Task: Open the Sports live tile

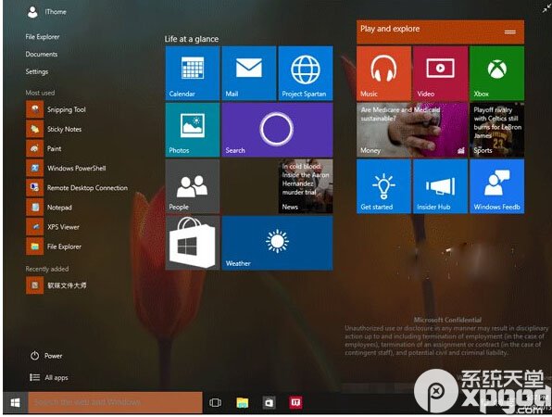Action: click(497, 130)
